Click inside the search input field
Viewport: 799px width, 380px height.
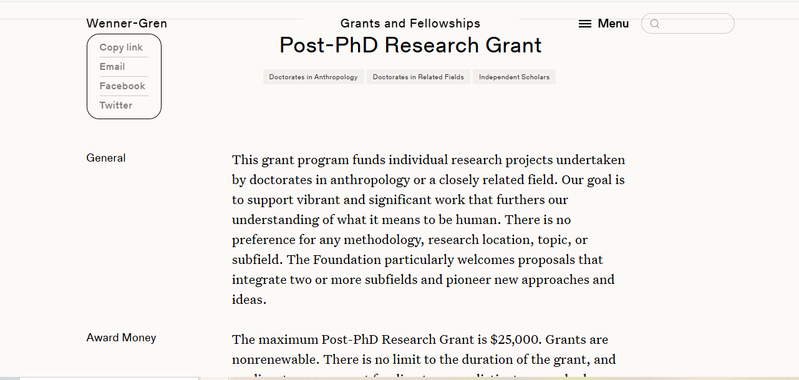[x=695, y=24]
